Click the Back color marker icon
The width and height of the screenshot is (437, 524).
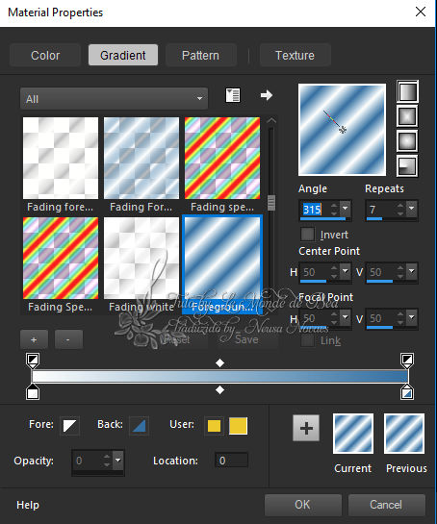[x=139, y=426]
